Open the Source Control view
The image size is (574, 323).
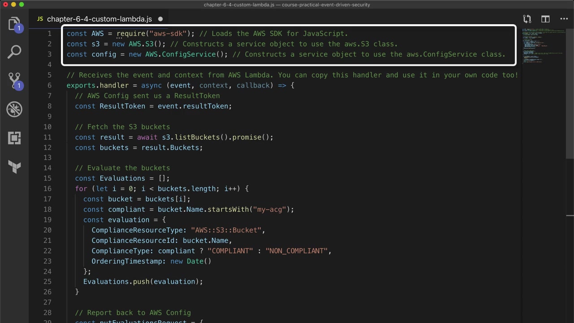coord(14,81)
